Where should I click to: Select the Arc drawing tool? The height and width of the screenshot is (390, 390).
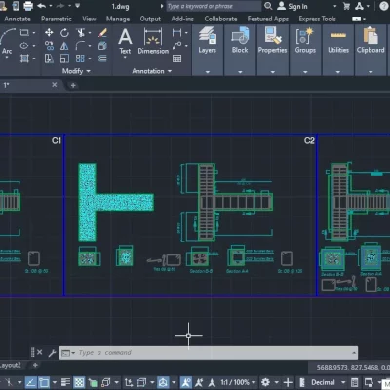click(7, 42)
